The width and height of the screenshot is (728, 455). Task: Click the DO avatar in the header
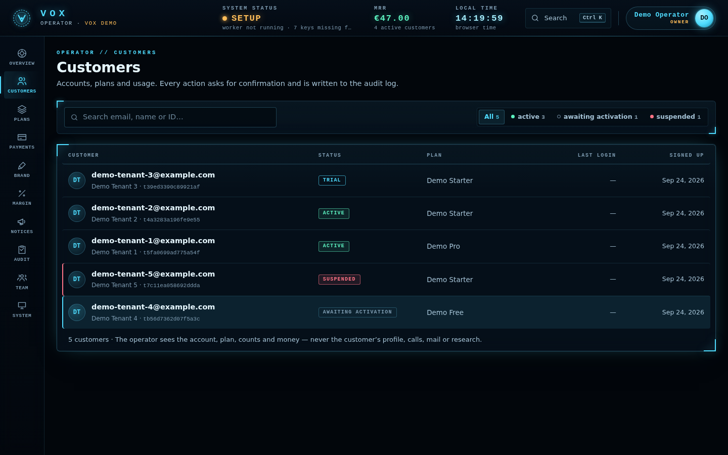pyautogui.click(x=704, y=18)
